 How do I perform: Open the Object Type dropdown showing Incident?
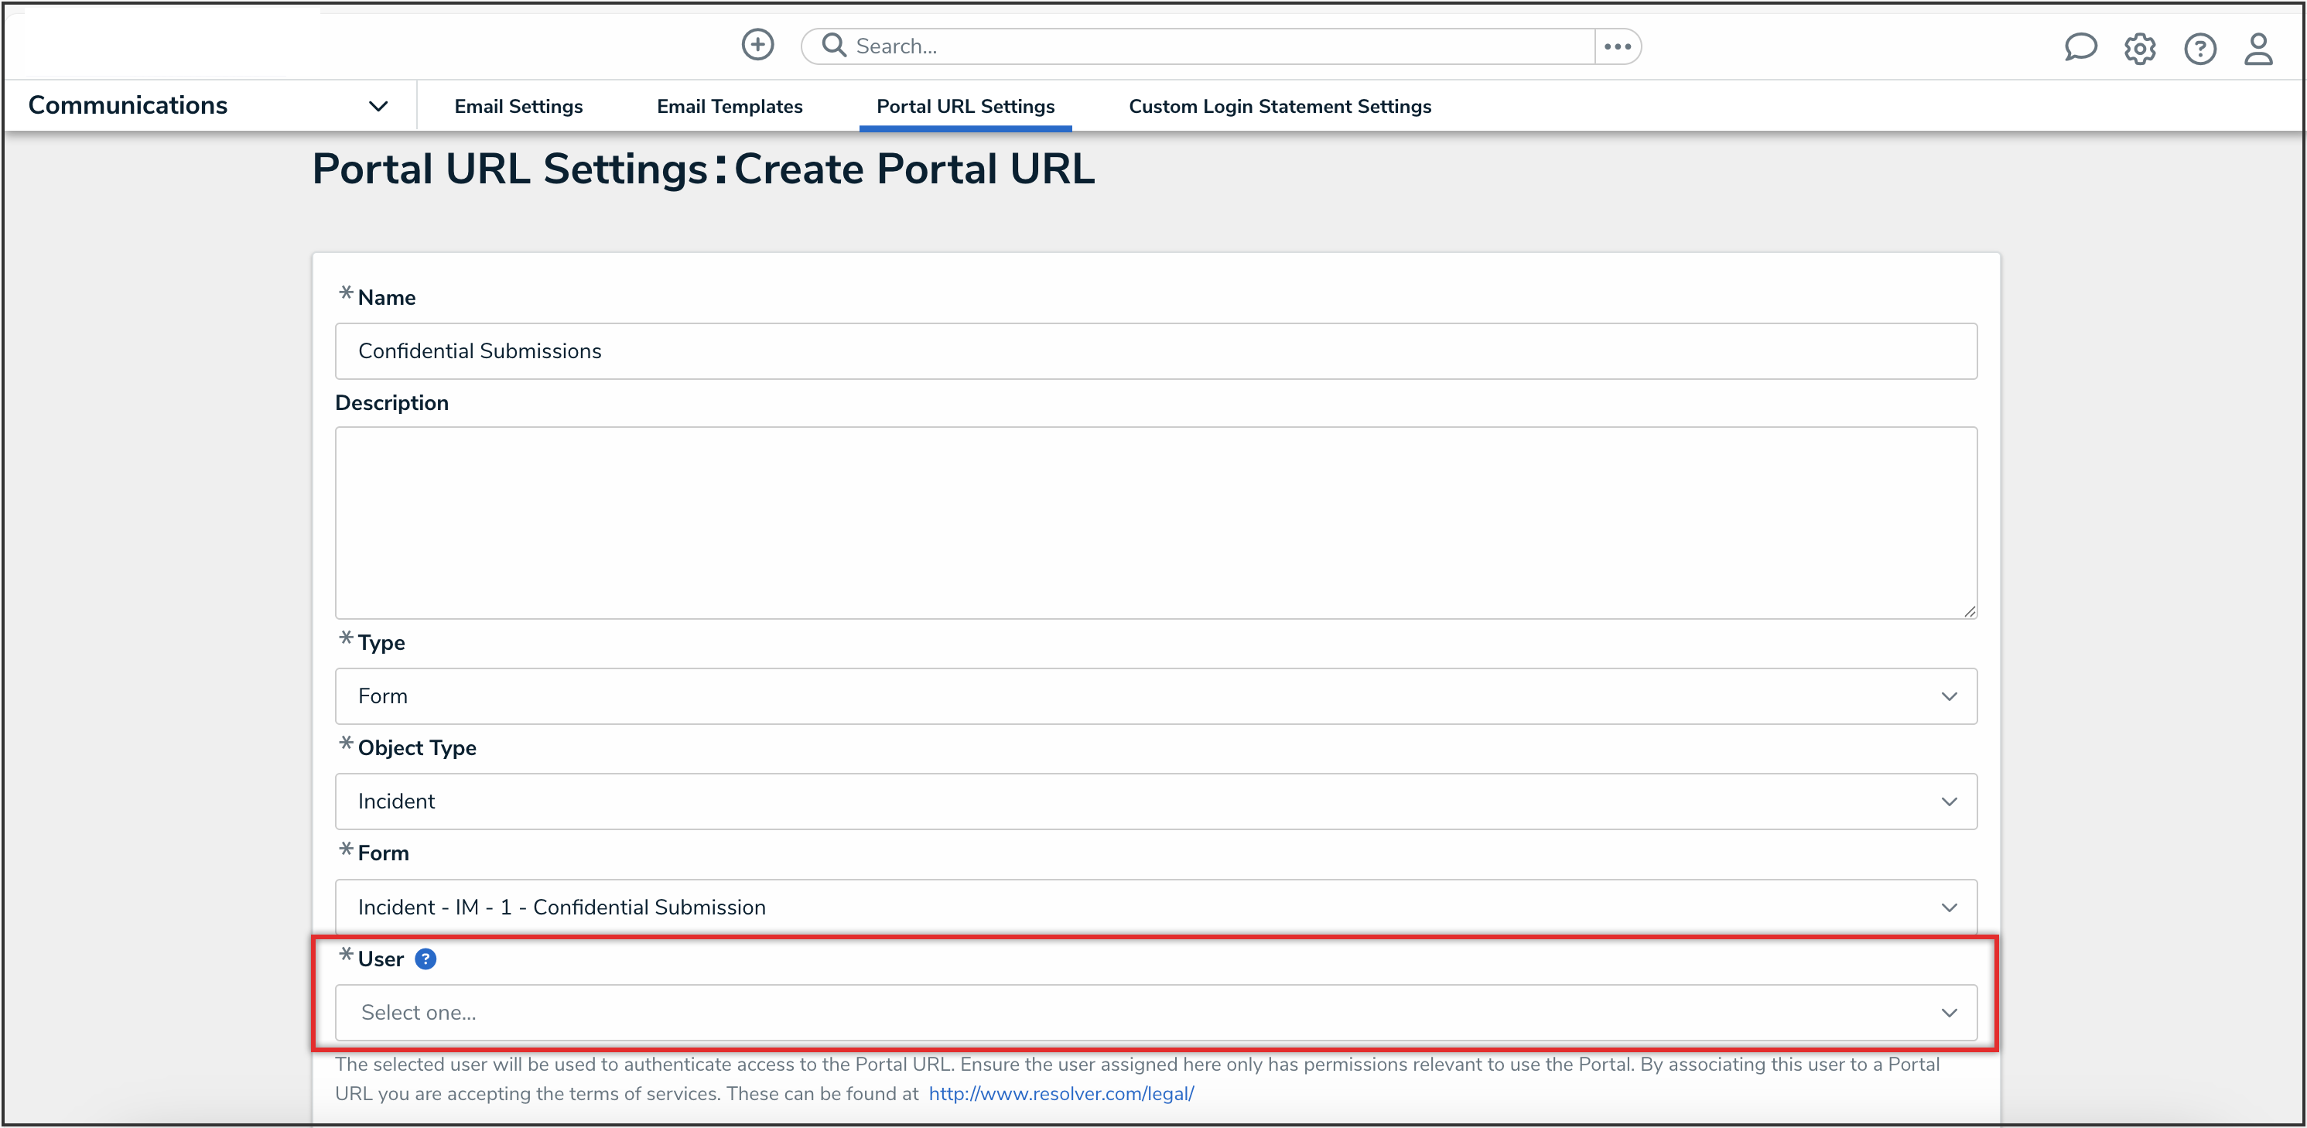point(1155,801)
